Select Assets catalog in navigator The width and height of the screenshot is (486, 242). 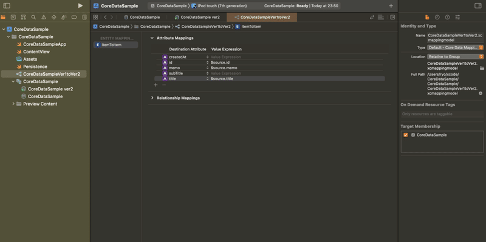(x=30, y=59)
